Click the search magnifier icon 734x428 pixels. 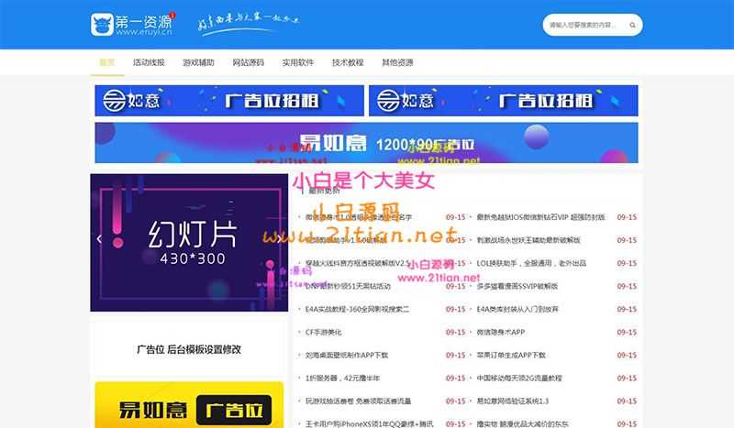[x=632, y=26]
